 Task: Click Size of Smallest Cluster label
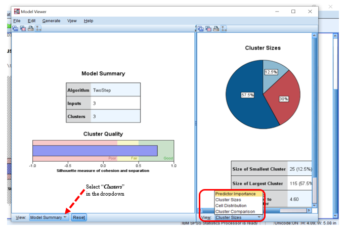click(259, 169)
